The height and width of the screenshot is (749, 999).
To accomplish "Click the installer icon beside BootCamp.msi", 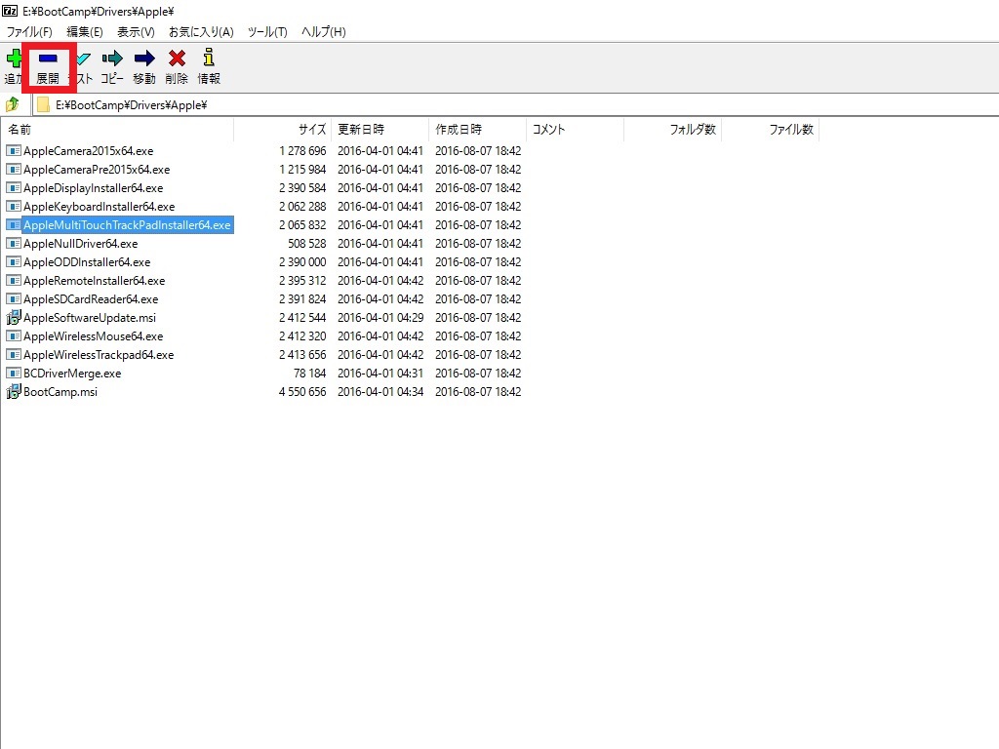I will [13, 391].
